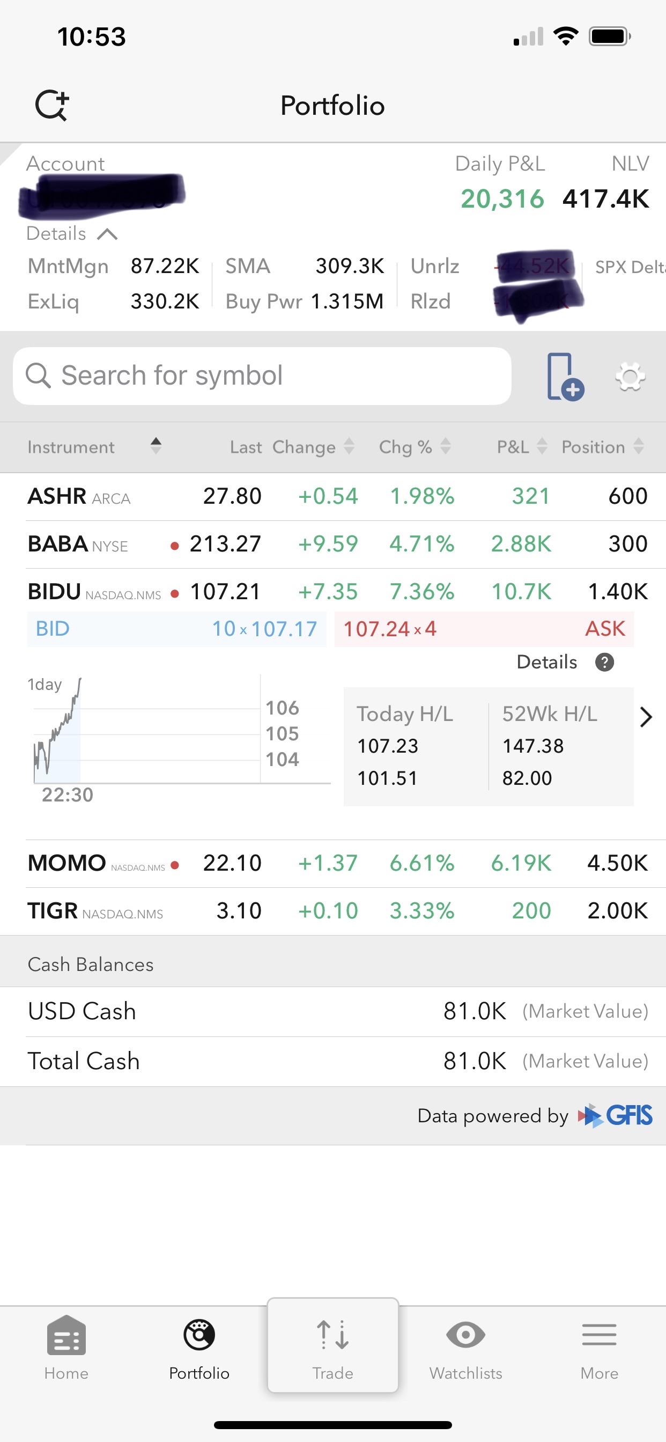Image resolution: width=666 pixels, height=1442 pixels.
Task: Tap the Buy Pwr 1.315M value
Action: pyautogui.click(x=347, y=301)
